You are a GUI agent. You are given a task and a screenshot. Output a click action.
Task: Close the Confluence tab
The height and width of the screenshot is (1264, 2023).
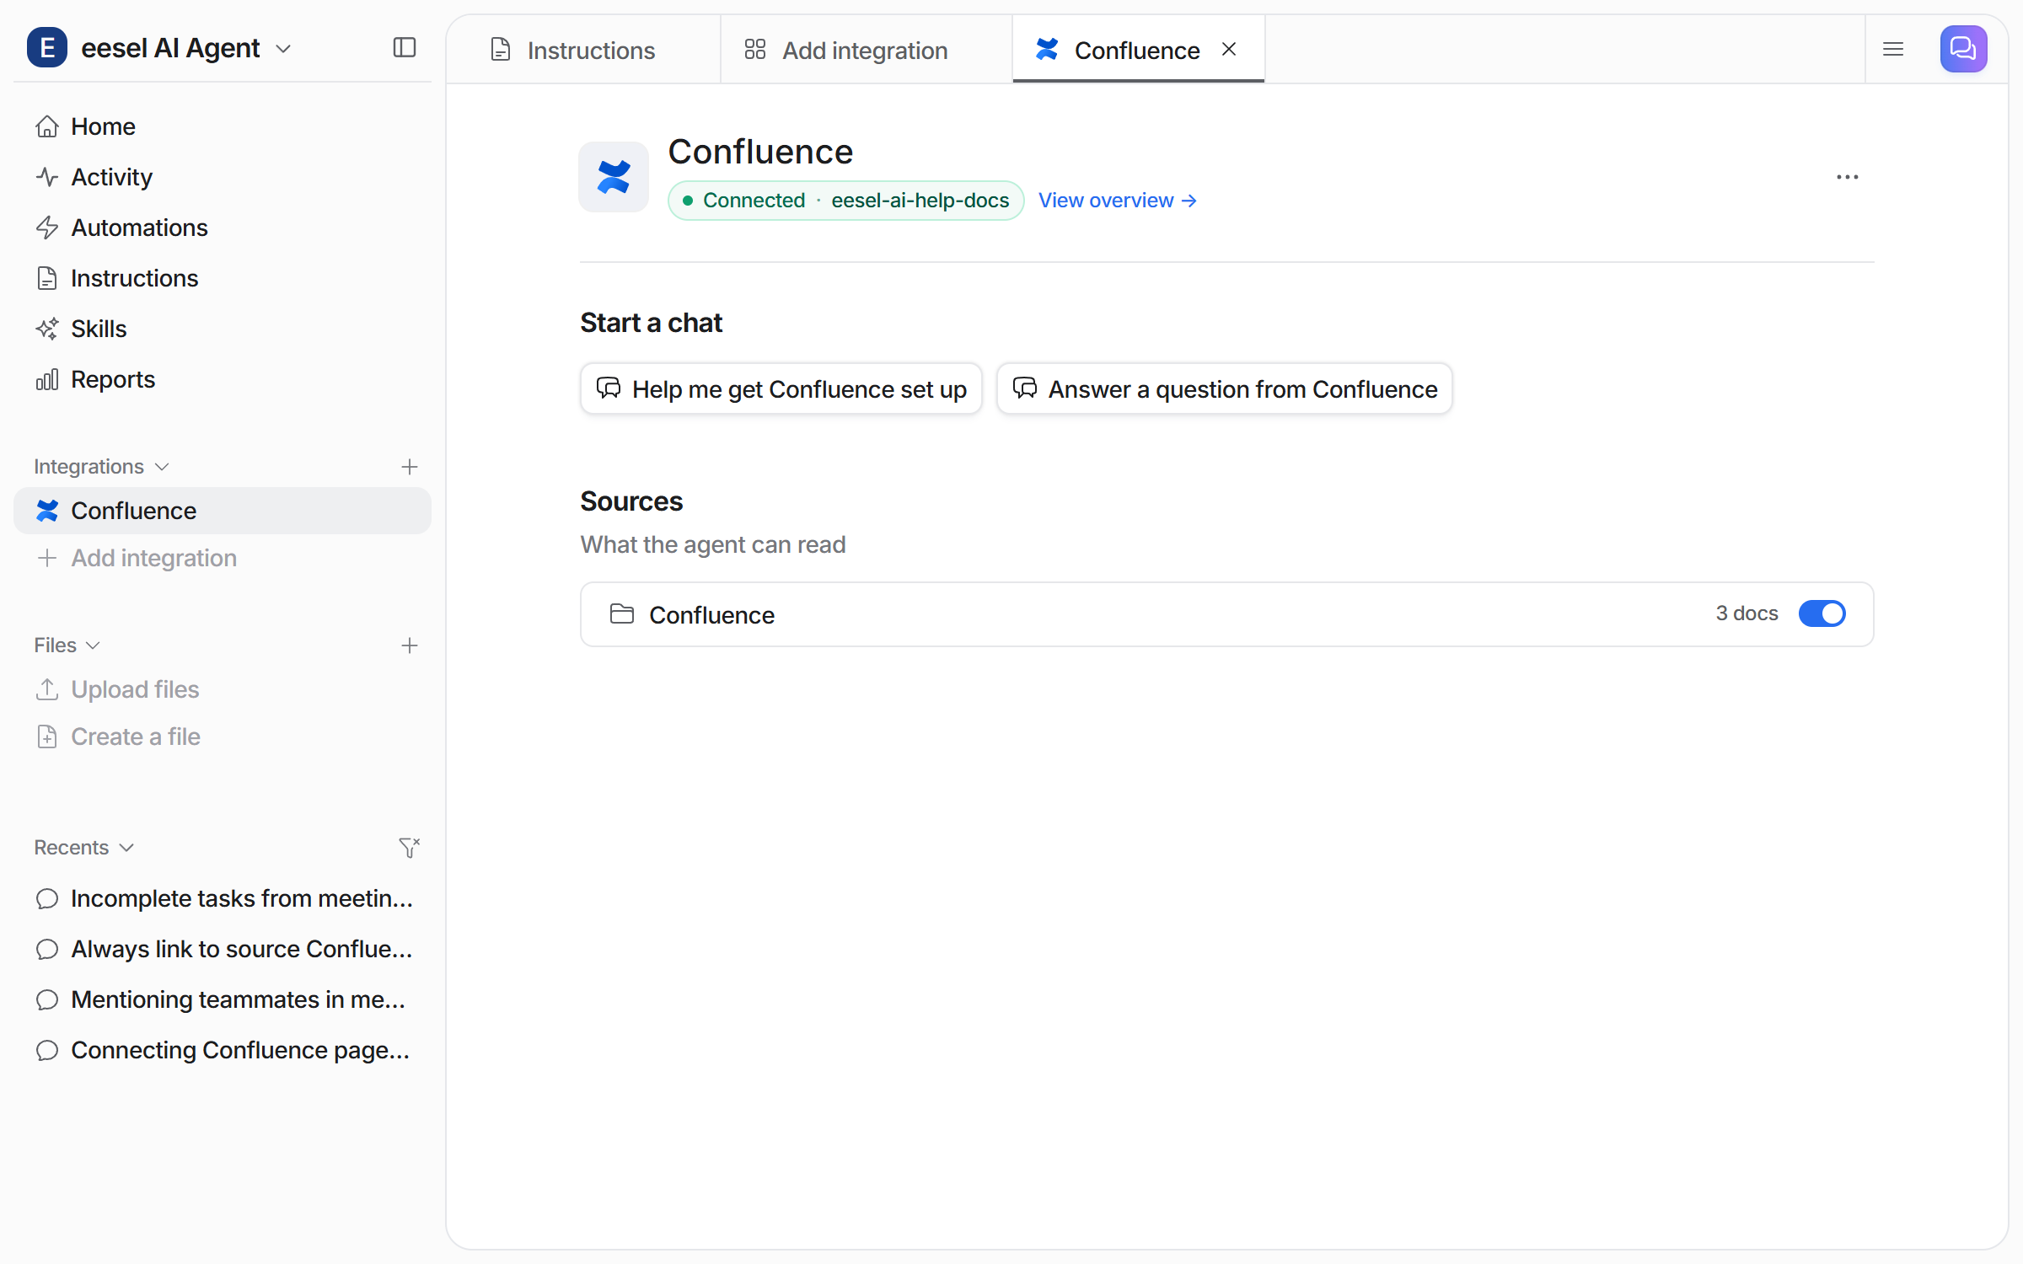pyautogui.click(x=1229, y=50)
